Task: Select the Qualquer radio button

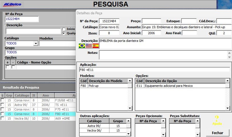Action: click(64, 33)
